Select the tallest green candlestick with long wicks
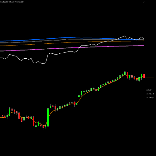The image size is (156, 156). [48, 118]
